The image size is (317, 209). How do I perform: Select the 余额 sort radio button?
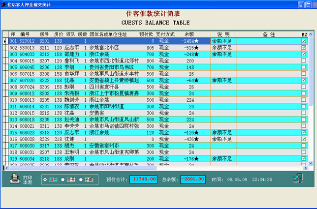pos(82,180)
